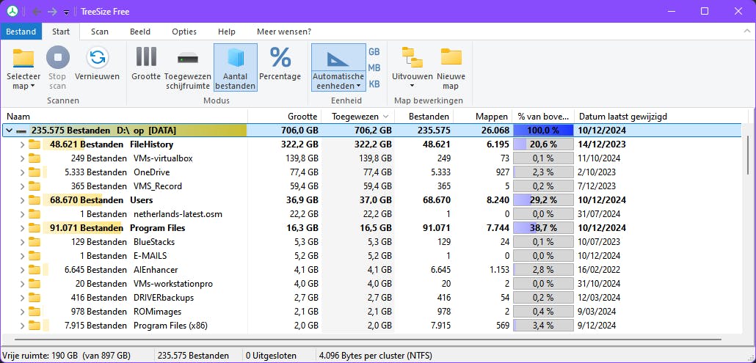Viewport: 756px width, 363px height.
Task: Click the netherlands-latest.osm folder icon
Action: (x=34, y=213)
